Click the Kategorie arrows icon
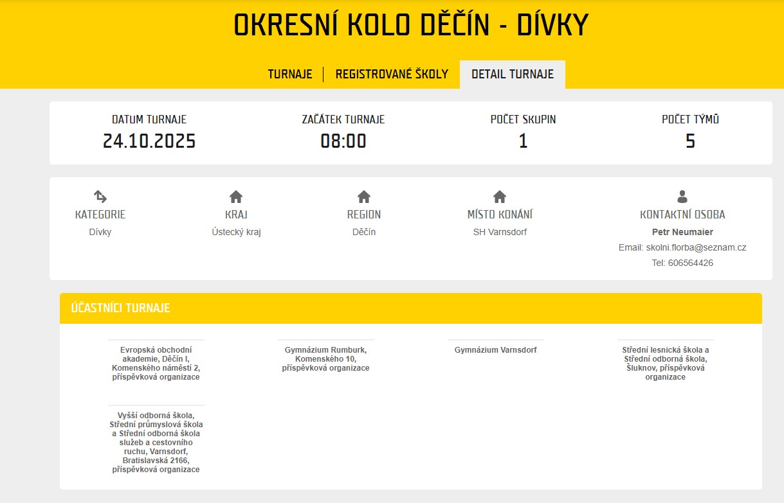 (100, 197)
